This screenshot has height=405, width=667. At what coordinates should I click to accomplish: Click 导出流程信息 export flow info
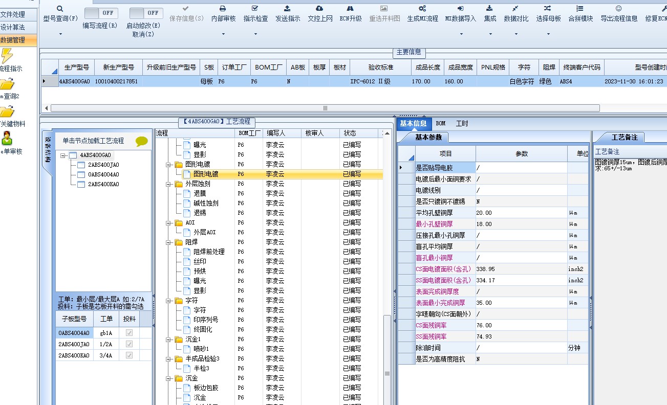pos(619,14)
